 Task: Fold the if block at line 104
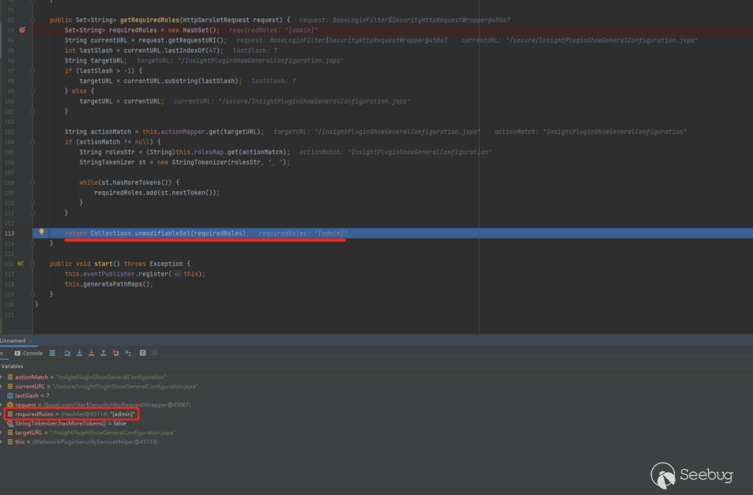pos(33,142)
